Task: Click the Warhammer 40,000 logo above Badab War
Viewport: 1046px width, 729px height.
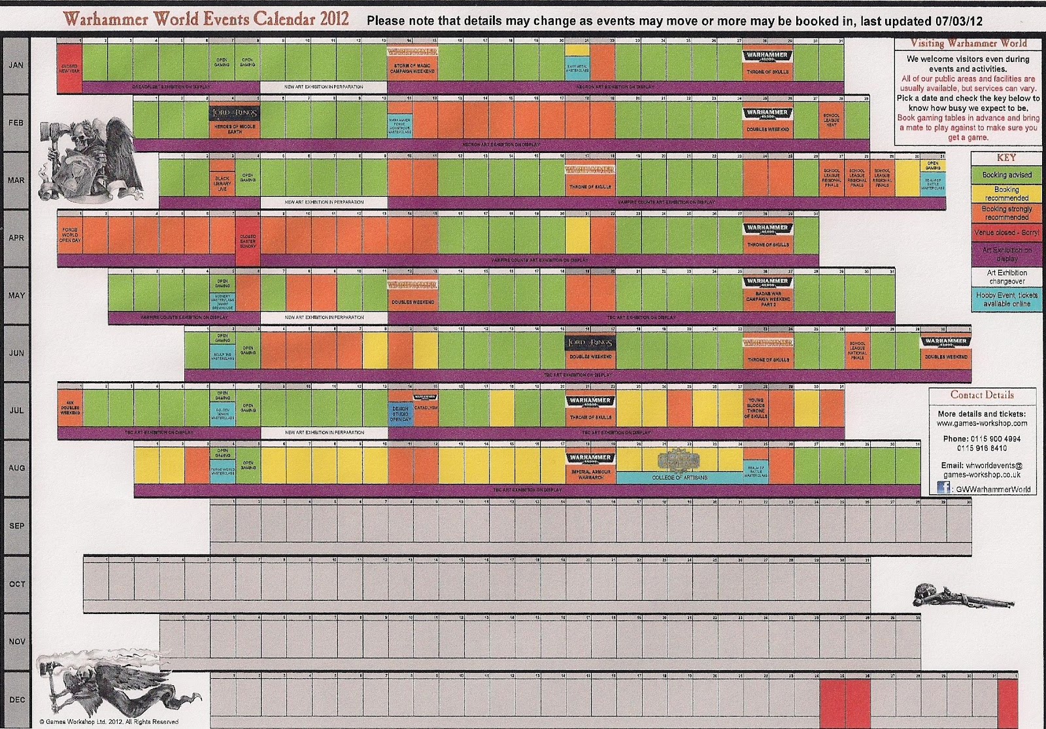Action: (x=768, y=282)
